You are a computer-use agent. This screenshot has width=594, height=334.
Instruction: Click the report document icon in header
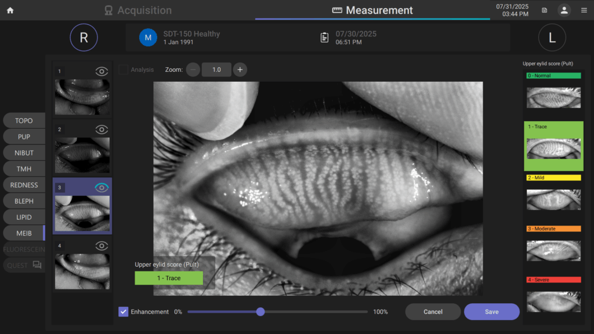(x=544, y=10)
